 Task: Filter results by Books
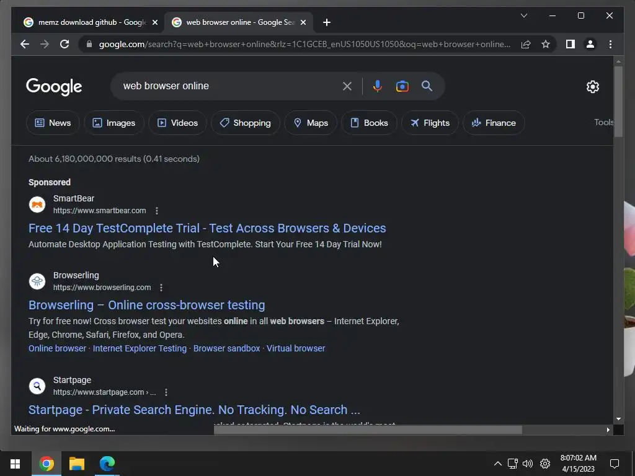369,123
